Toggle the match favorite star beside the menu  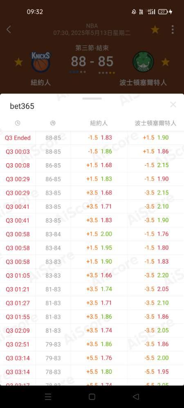[x=155, y=30]
